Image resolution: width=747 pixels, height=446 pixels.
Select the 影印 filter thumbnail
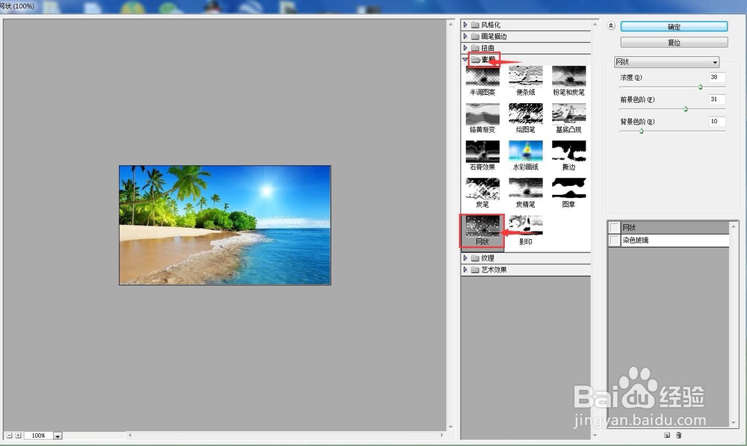pos(525,226)
